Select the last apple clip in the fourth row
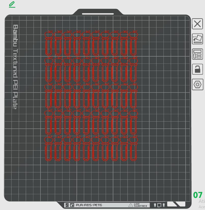The height and width of the screenshot is (210, 205). point(133,122)
